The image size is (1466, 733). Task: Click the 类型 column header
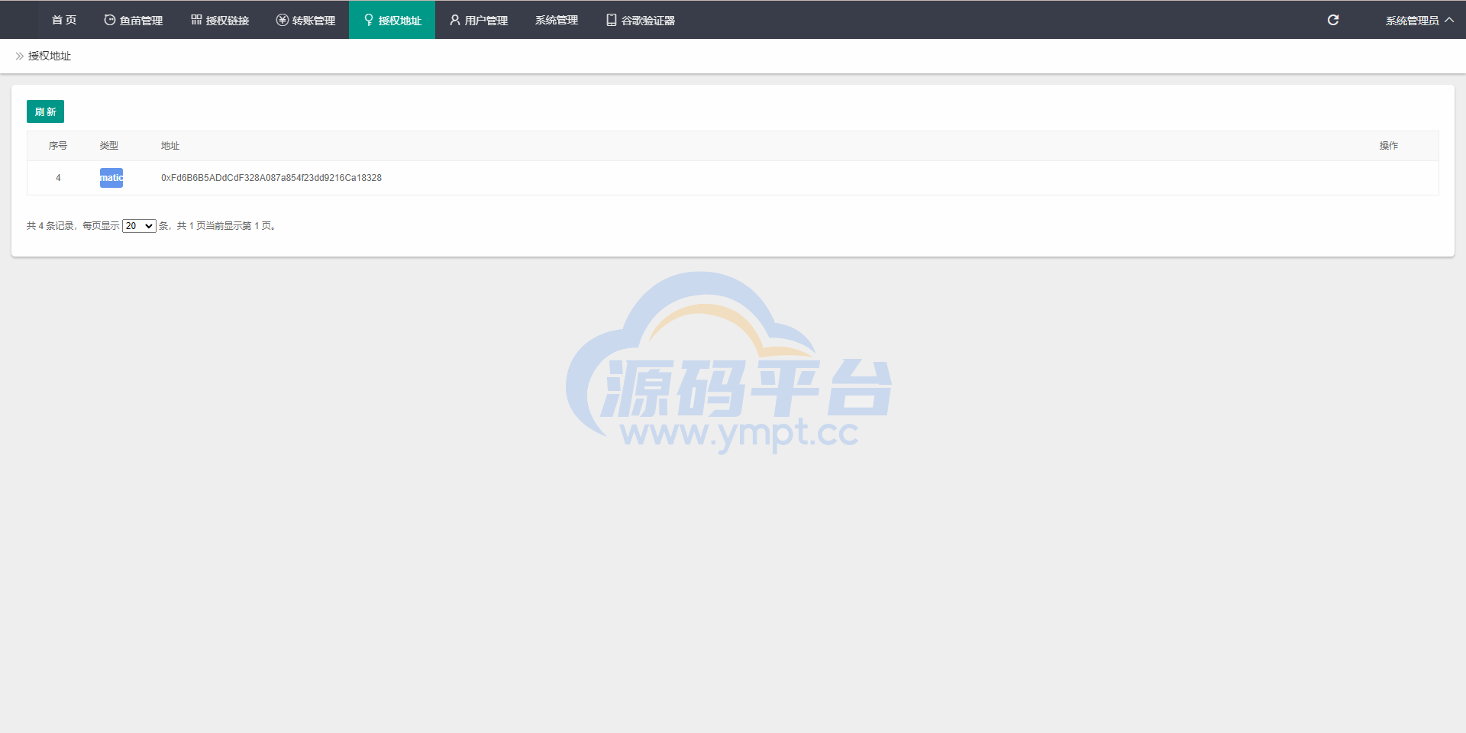[109, 146]
